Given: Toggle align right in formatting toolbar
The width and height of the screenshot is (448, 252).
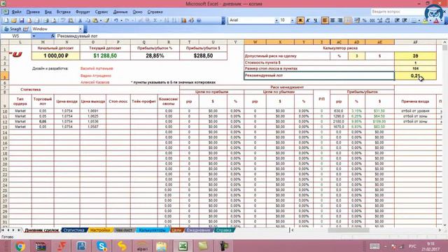Looking at the screenshot, I should (x=340, y=20).
